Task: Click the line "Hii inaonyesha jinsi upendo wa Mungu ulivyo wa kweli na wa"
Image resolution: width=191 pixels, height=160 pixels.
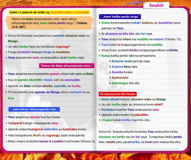Action: tap(49, 92)
